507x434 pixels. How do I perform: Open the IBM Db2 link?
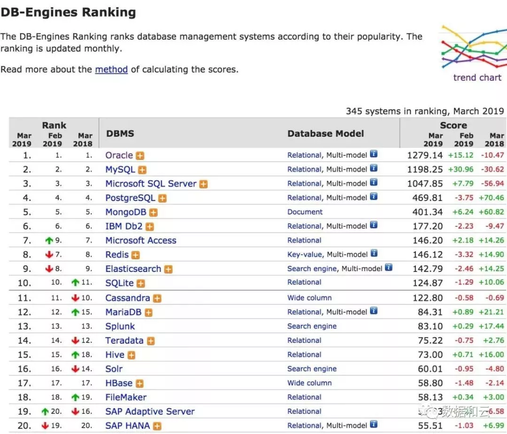(124, 226)
